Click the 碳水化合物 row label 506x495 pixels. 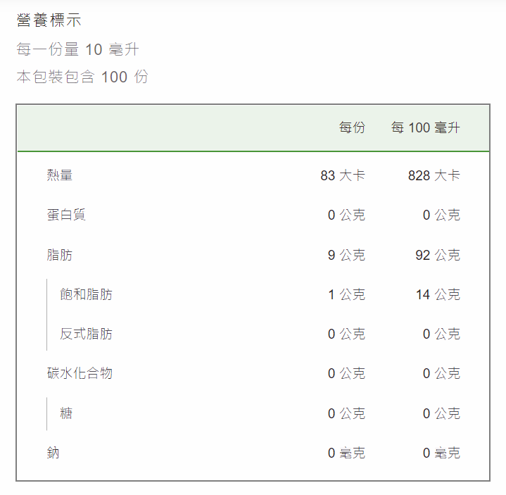coord(80,373)
